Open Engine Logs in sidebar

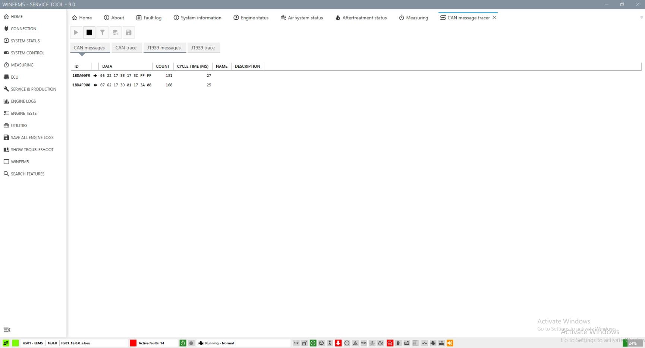coord(23,101)
